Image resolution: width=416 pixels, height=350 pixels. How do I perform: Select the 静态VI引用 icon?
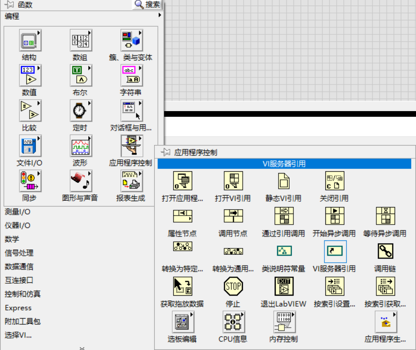coord(284,181)
